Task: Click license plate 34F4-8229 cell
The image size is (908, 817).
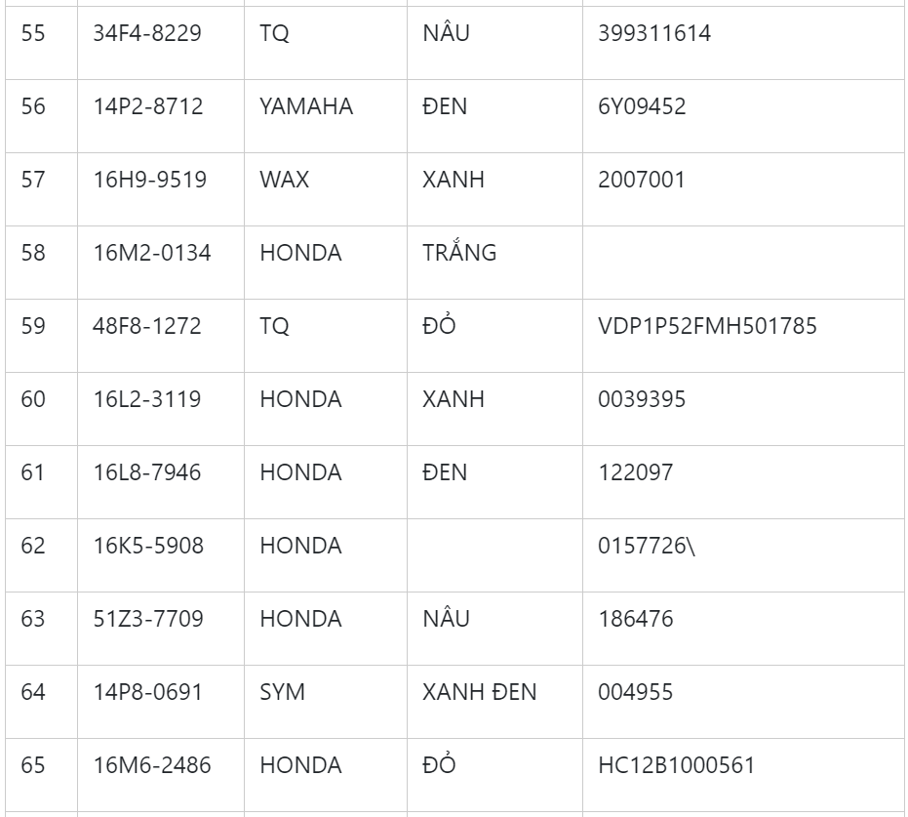Action: pyautogui.click(x=147, y=34)
